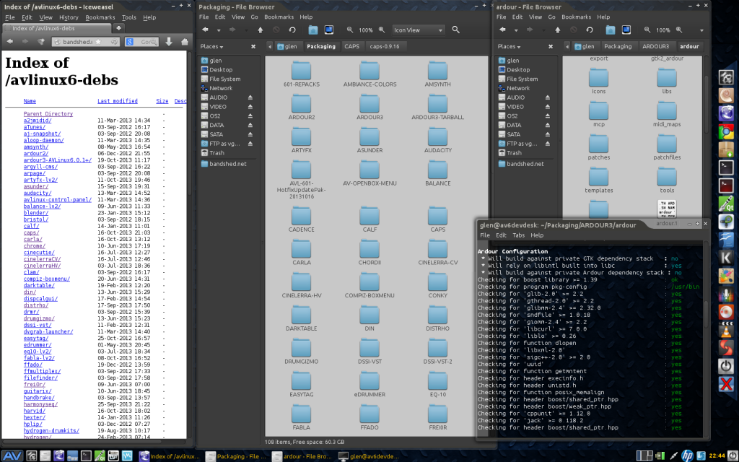The image size is (739, 462).
Task: Open the History menu in Iceweasel
Action: [x=69, y=17]
